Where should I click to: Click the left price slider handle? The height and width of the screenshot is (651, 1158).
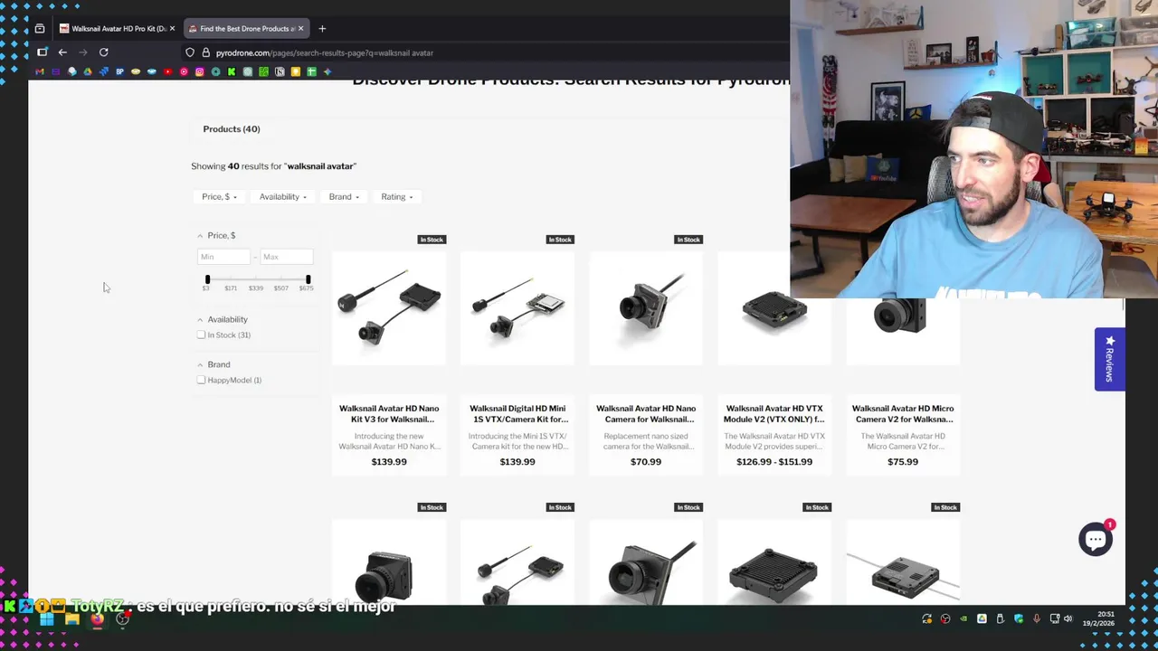click(x=207, y=279)
